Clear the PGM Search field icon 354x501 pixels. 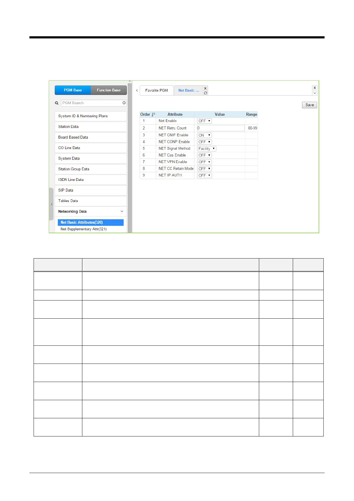point(124,103)
